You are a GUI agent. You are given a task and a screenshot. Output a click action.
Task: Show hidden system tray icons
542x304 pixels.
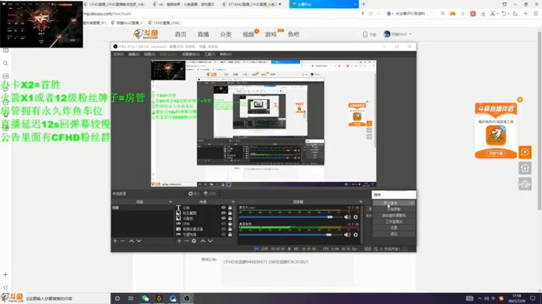(x=480, y=299)
